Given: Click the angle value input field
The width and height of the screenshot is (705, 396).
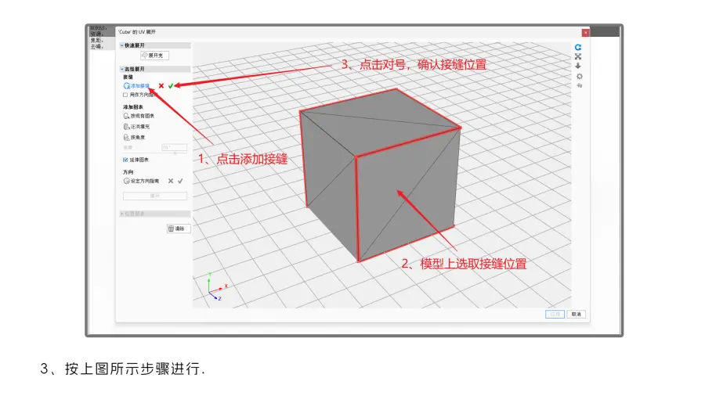Looking at the screenshot, I should (x=174, y=147).
